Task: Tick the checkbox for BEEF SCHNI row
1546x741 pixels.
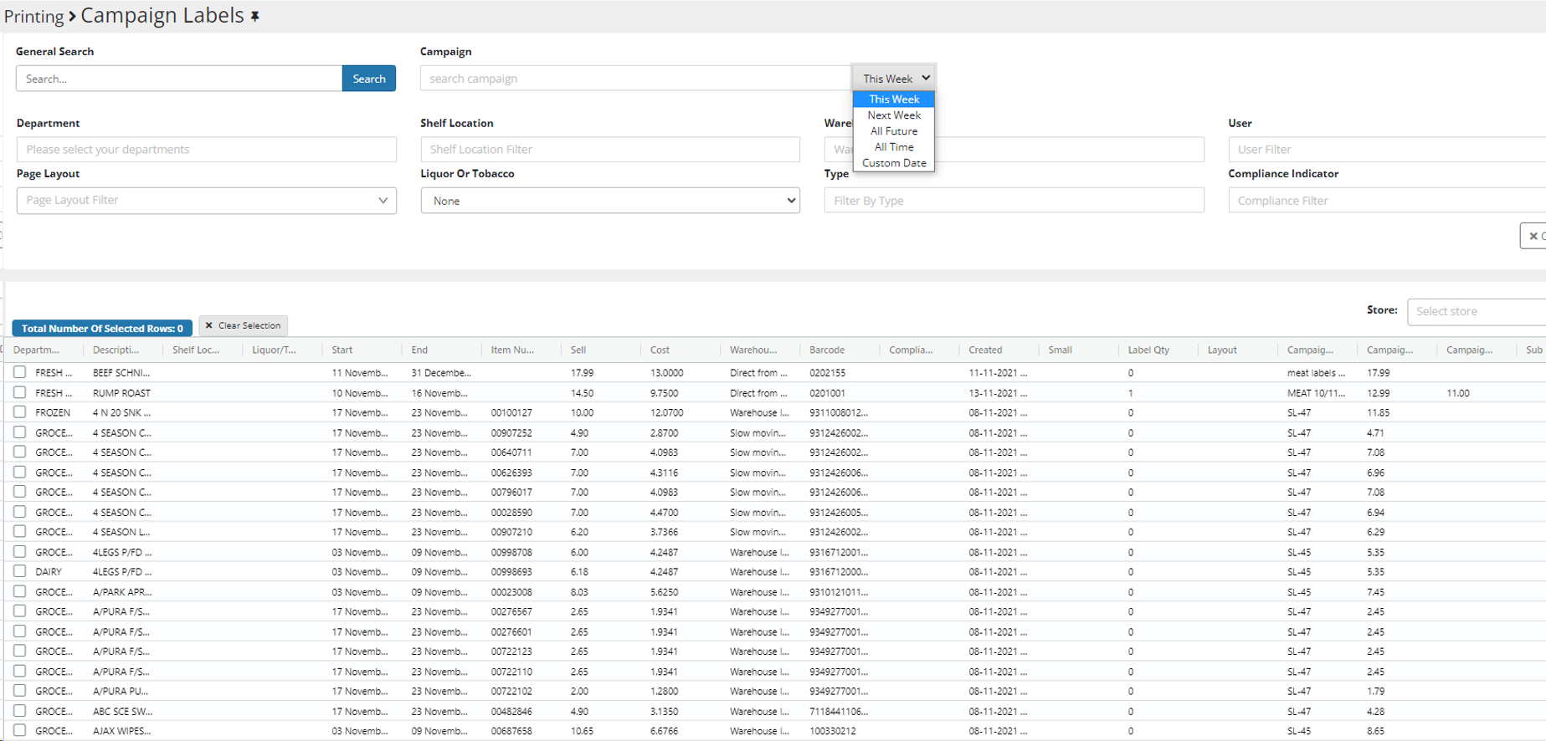Action: 20,372
